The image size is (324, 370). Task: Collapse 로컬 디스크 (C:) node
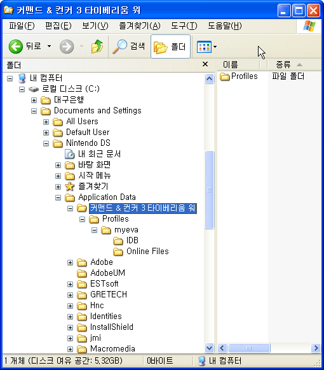point(22,89)
